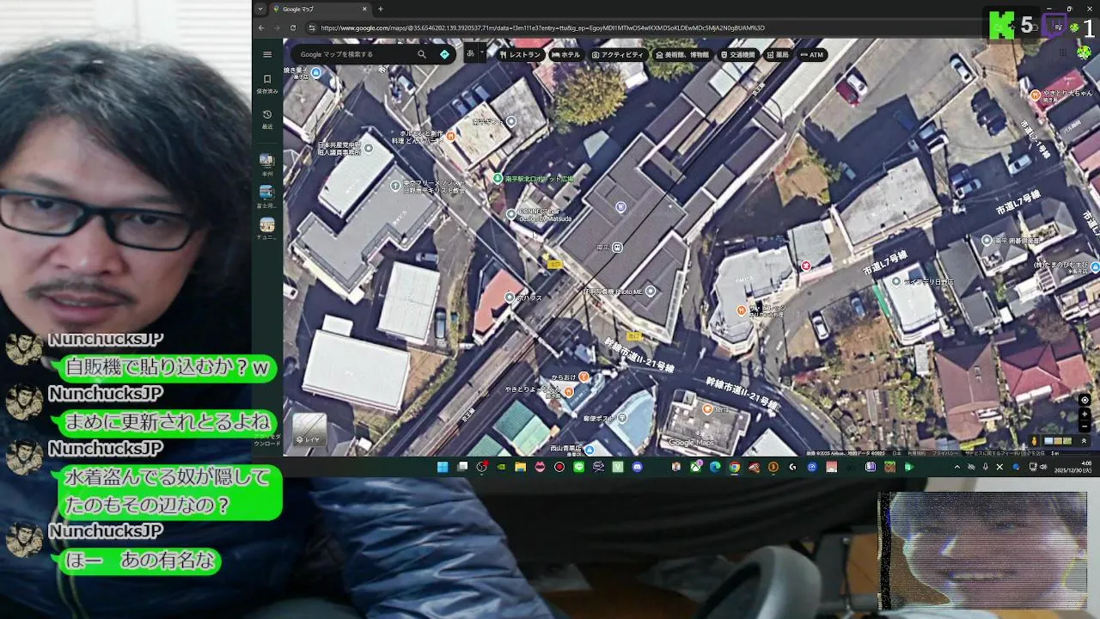Click the URL address bar
The height and width of the screenshot is (619, 1100).
point(541,28)
